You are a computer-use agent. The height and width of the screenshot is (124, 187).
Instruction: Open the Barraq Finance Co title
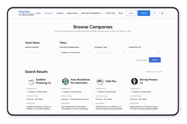[x=149, y=81]
